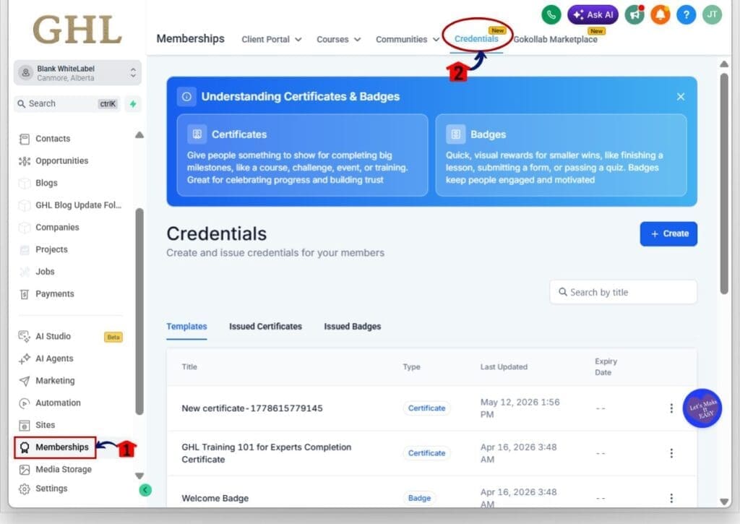Switch to the Templates tab
Screen dimensions: 740x524
pos(186,326)
